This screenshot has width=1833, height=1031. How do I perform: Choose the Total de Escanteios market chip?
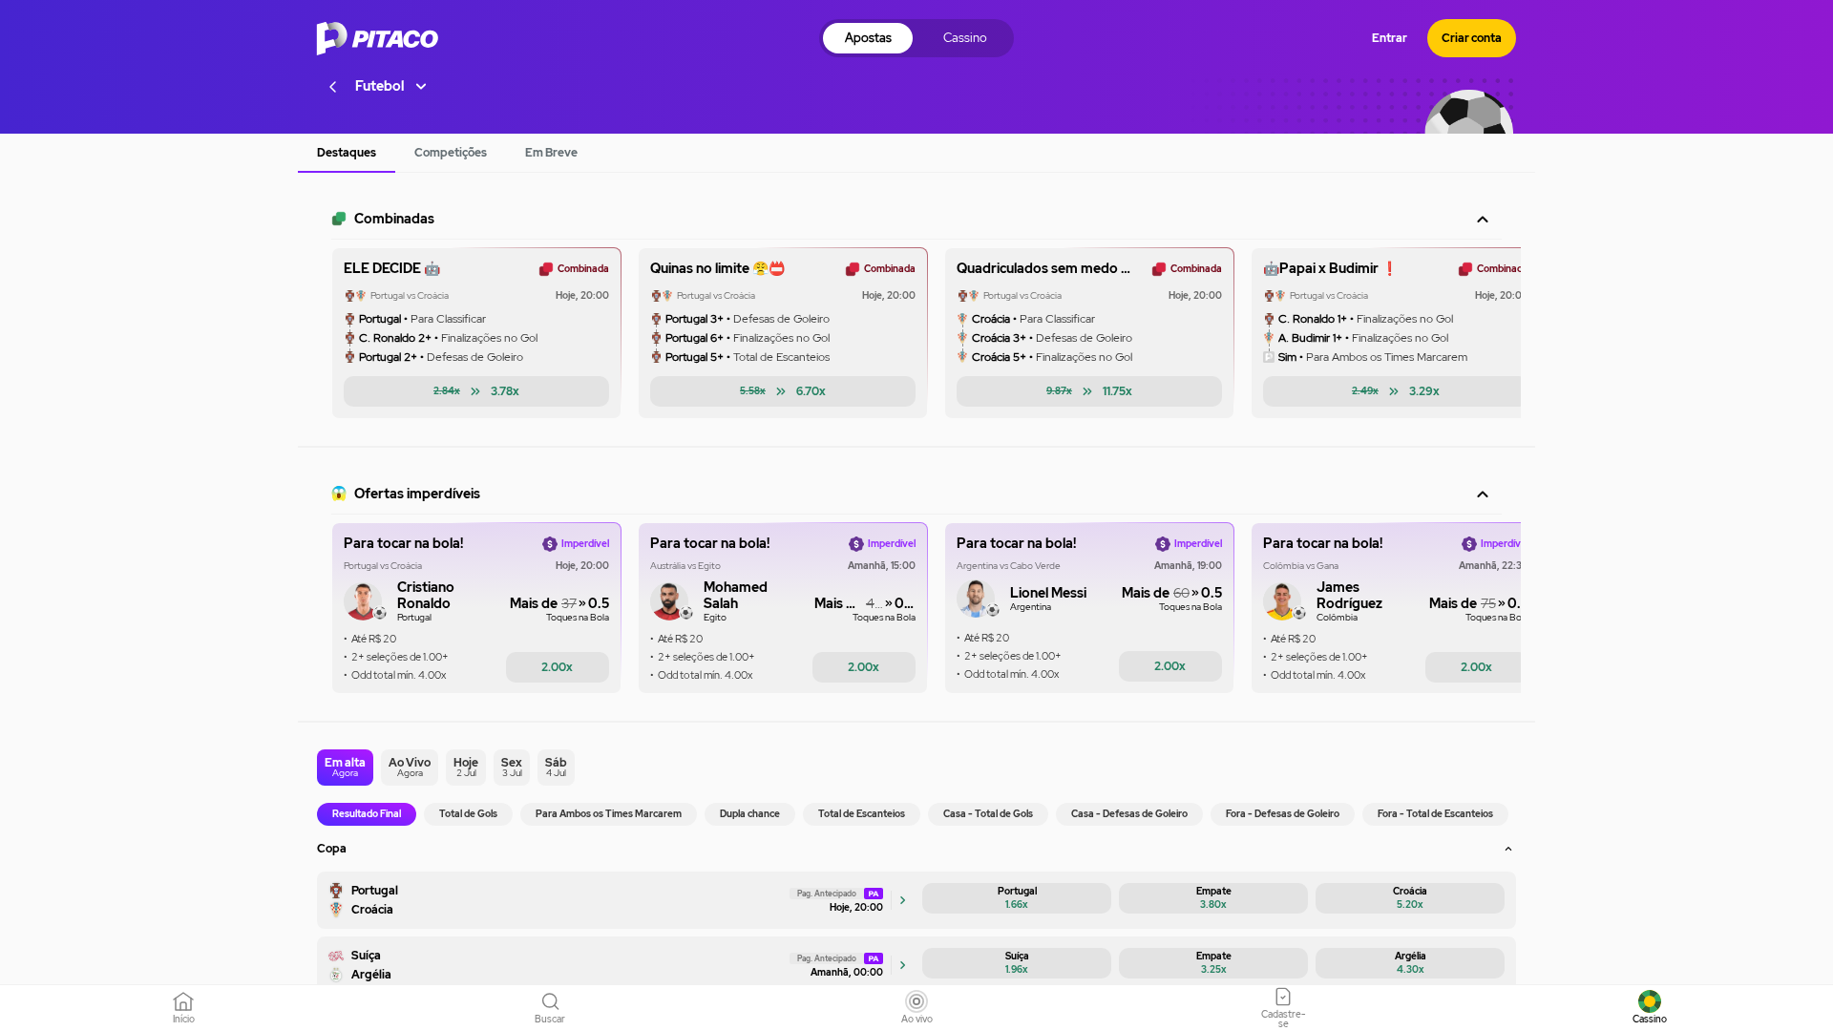(861, 814)
